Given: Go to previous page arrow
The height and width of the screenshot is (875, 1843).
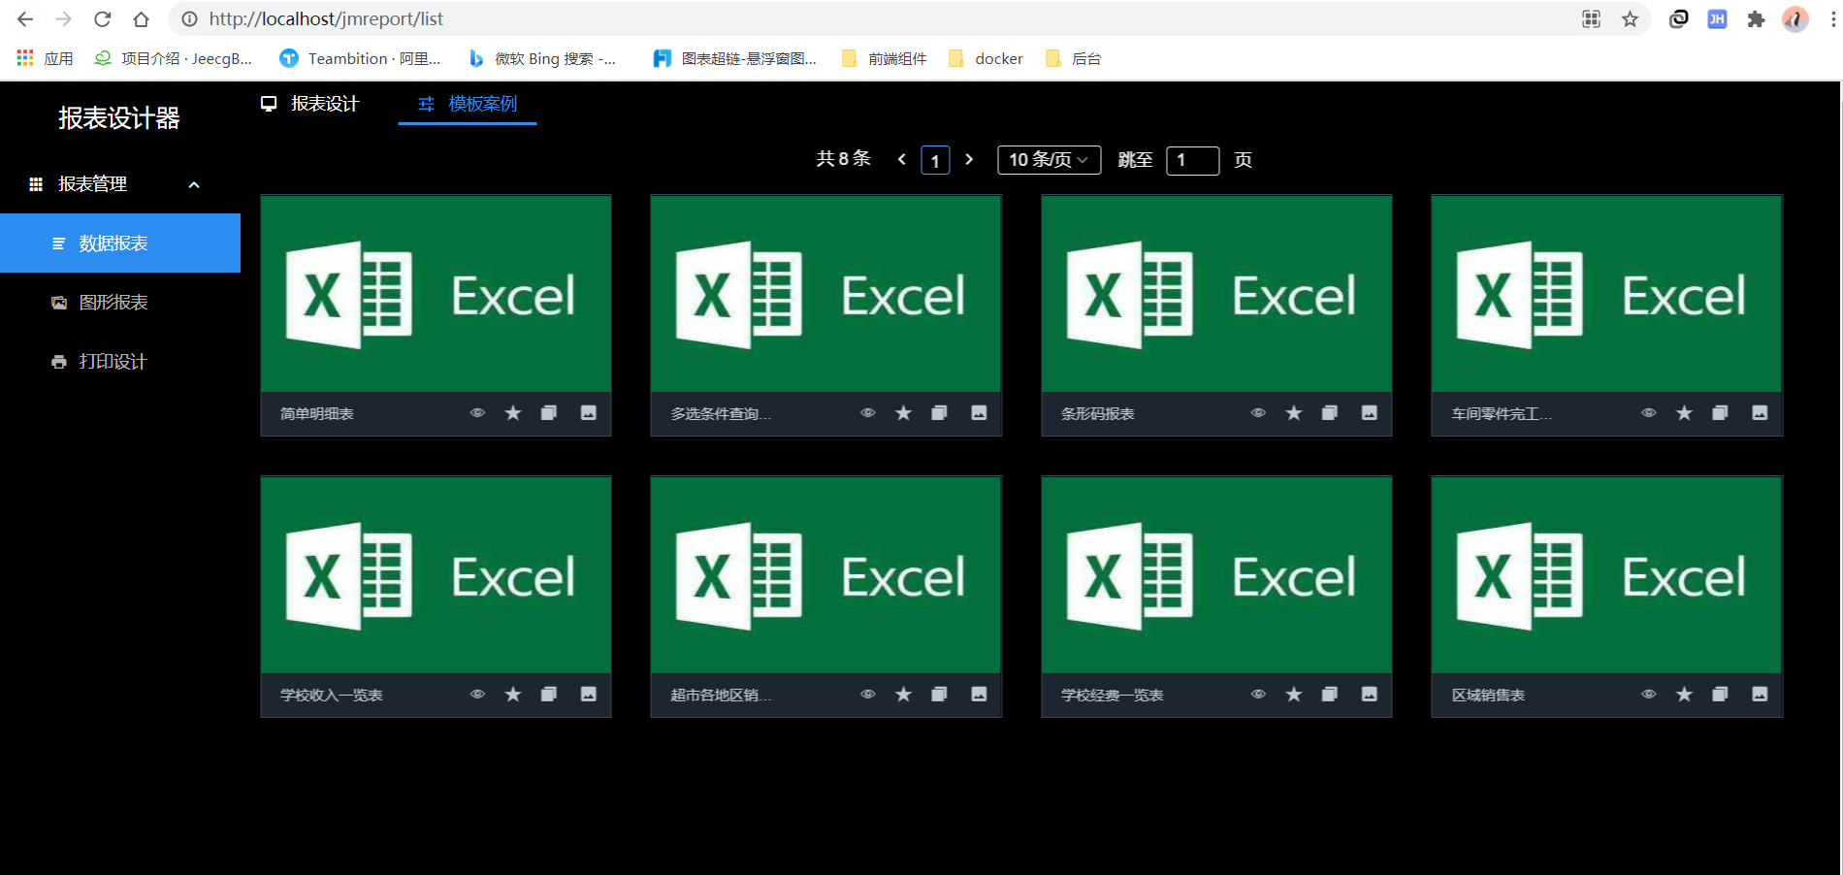Looking at the screenshot, I should coord(902,160).
